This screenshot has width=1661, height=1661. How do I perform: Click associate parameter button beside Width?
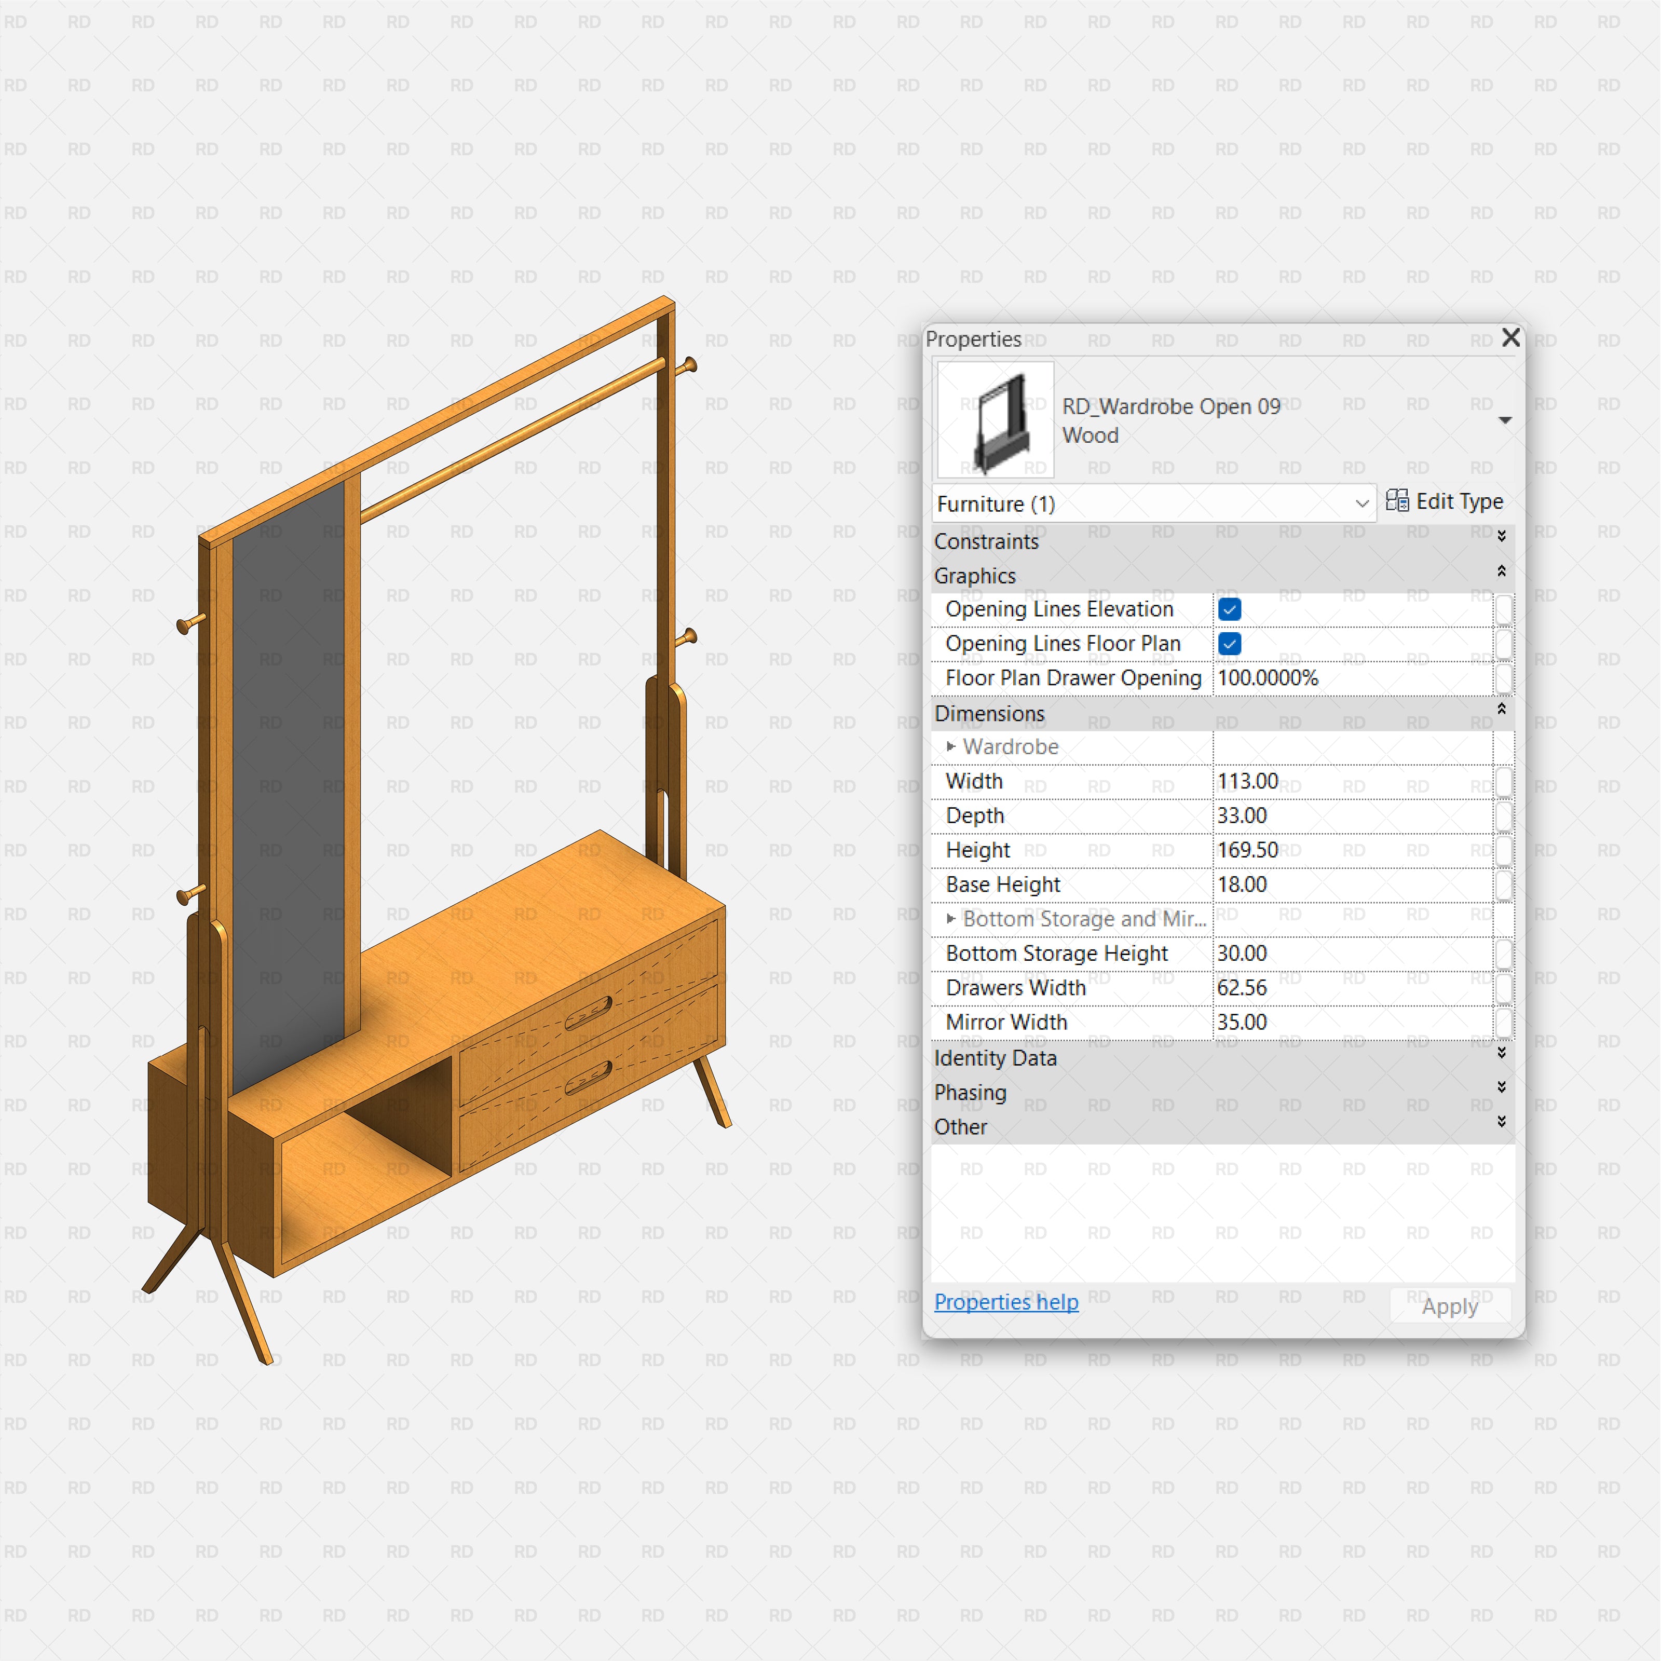[x=1503, y=781]
